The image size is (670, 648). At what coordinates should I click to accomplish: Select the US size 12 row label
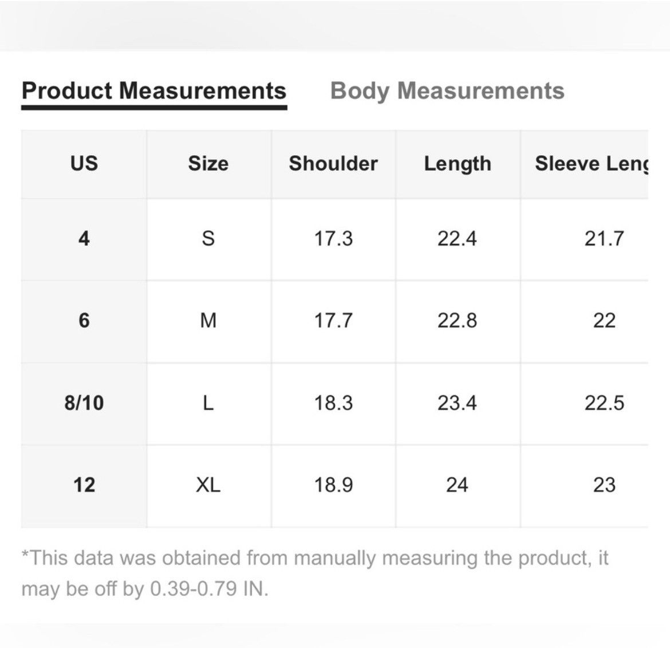[x=84, y=485]
